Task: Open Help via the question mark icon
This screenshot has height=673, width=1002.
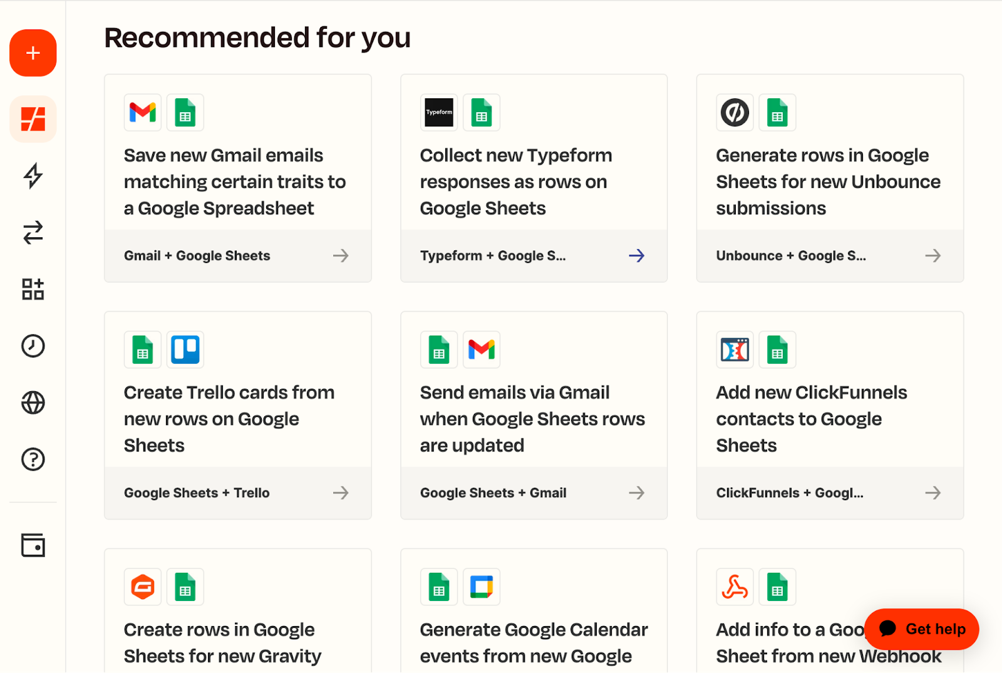Action: pyautogui.click(x=33, y=459)
